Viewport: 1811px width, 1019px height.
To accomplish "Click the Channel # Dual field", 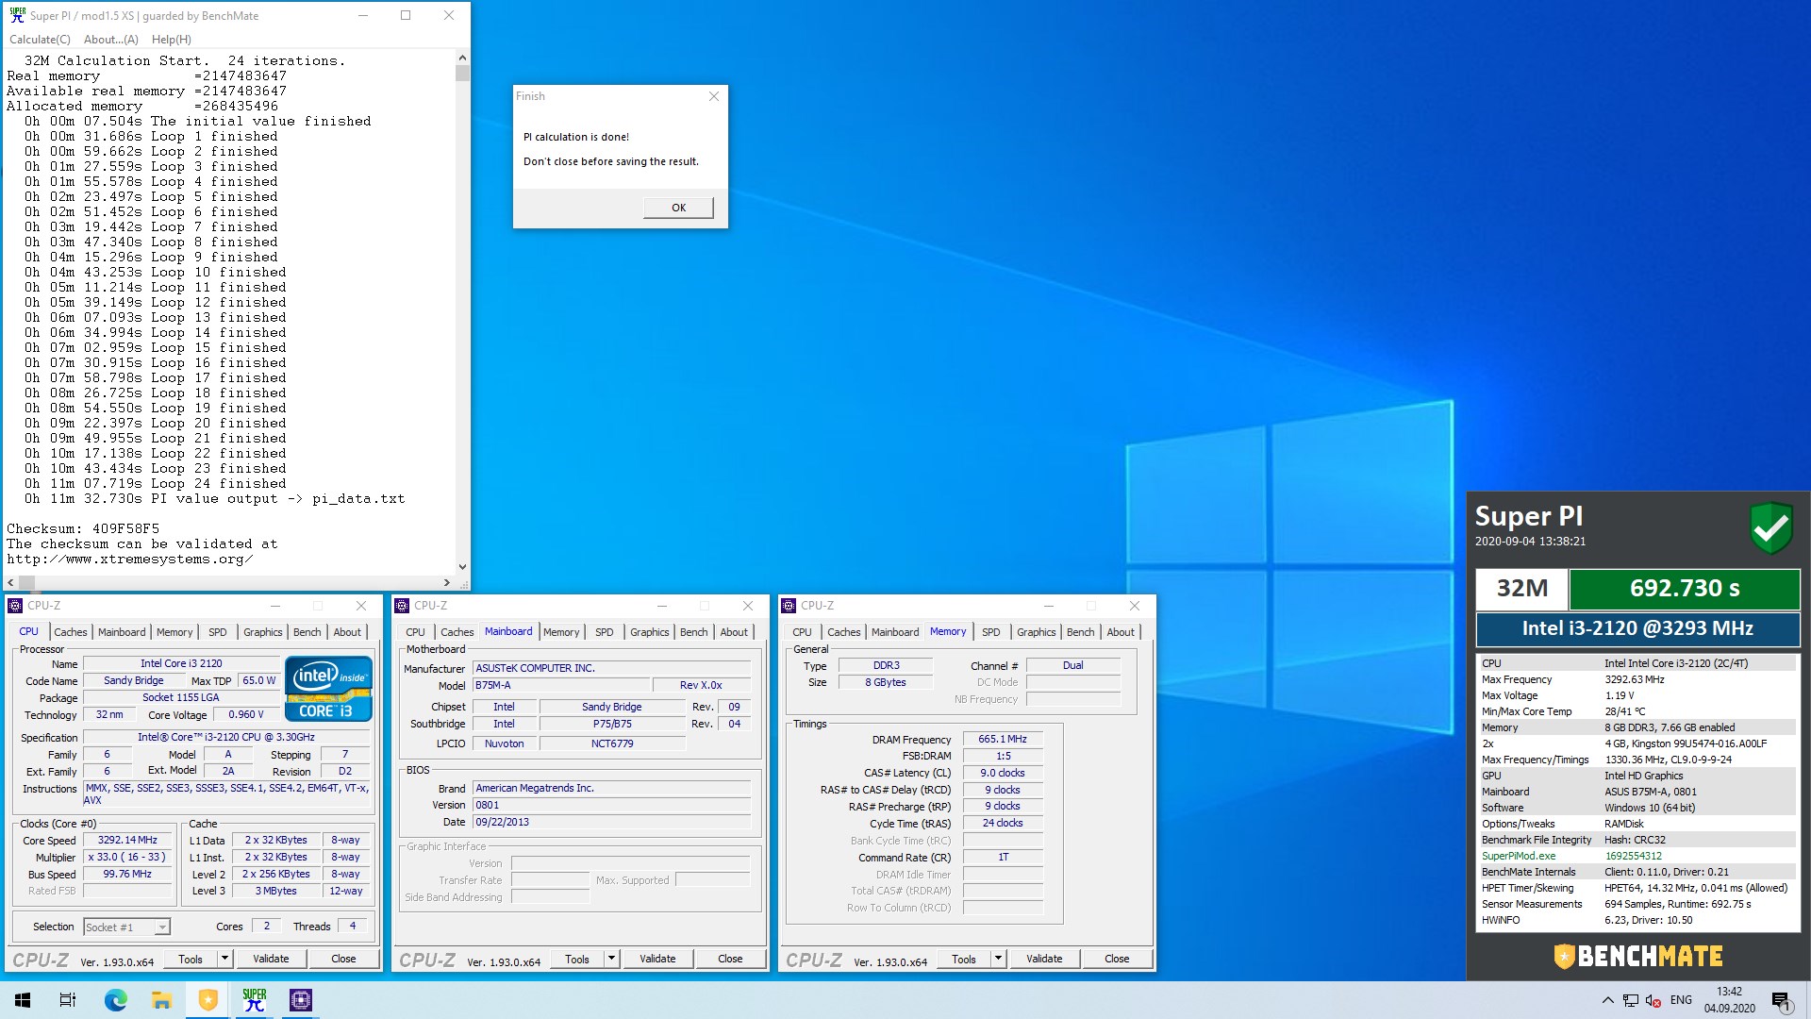I will click(x=1072, y=665).
